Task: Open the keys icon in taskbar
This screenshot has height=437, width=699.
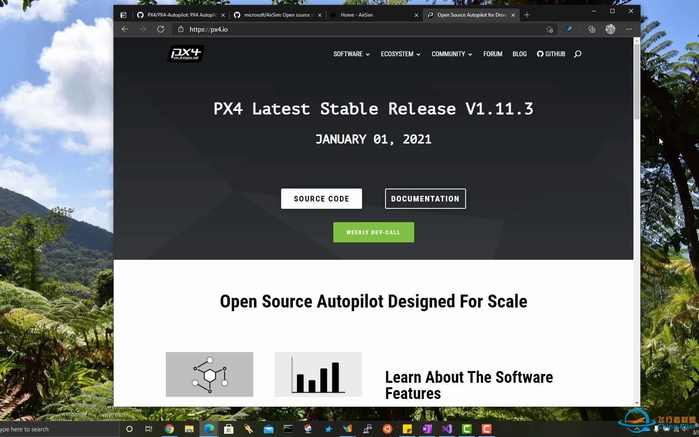Action: tap(248, 429)
